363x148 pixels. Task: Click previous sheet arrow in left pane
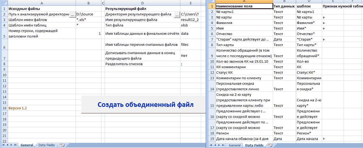pyautogui.click(x=7, y=145)
